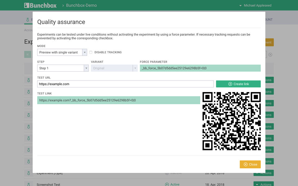Focus the Test URL input field
This screenshot has height=186, width=298.
coord(125,84)
